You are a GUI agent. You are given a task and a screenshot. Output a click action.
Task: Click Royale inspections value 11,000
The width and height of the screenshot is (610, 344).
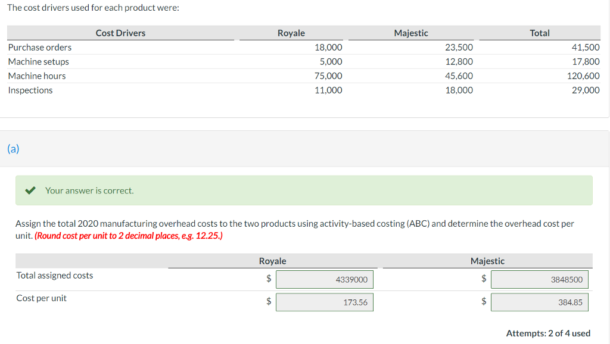pos(328,90)
